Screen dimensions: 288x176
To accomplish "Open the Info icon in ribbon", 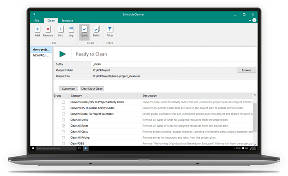I will (x=60, y=29).
